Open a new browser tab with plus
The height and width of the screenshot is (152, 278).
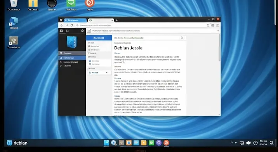point(116,20)
